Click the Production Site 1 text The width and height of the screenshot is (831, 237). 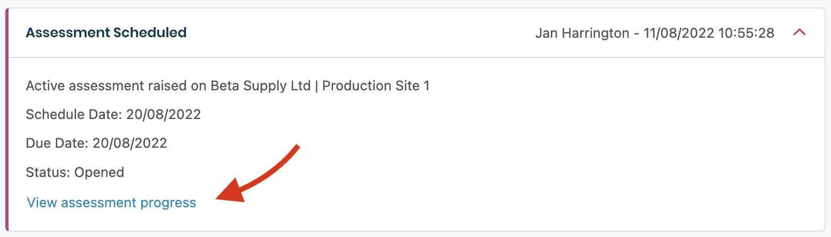(x=376, y=86)
